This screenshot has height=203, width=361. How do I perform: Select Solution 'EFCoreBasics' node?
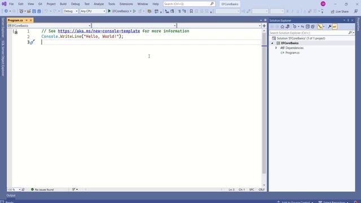(x=301, y=38)
